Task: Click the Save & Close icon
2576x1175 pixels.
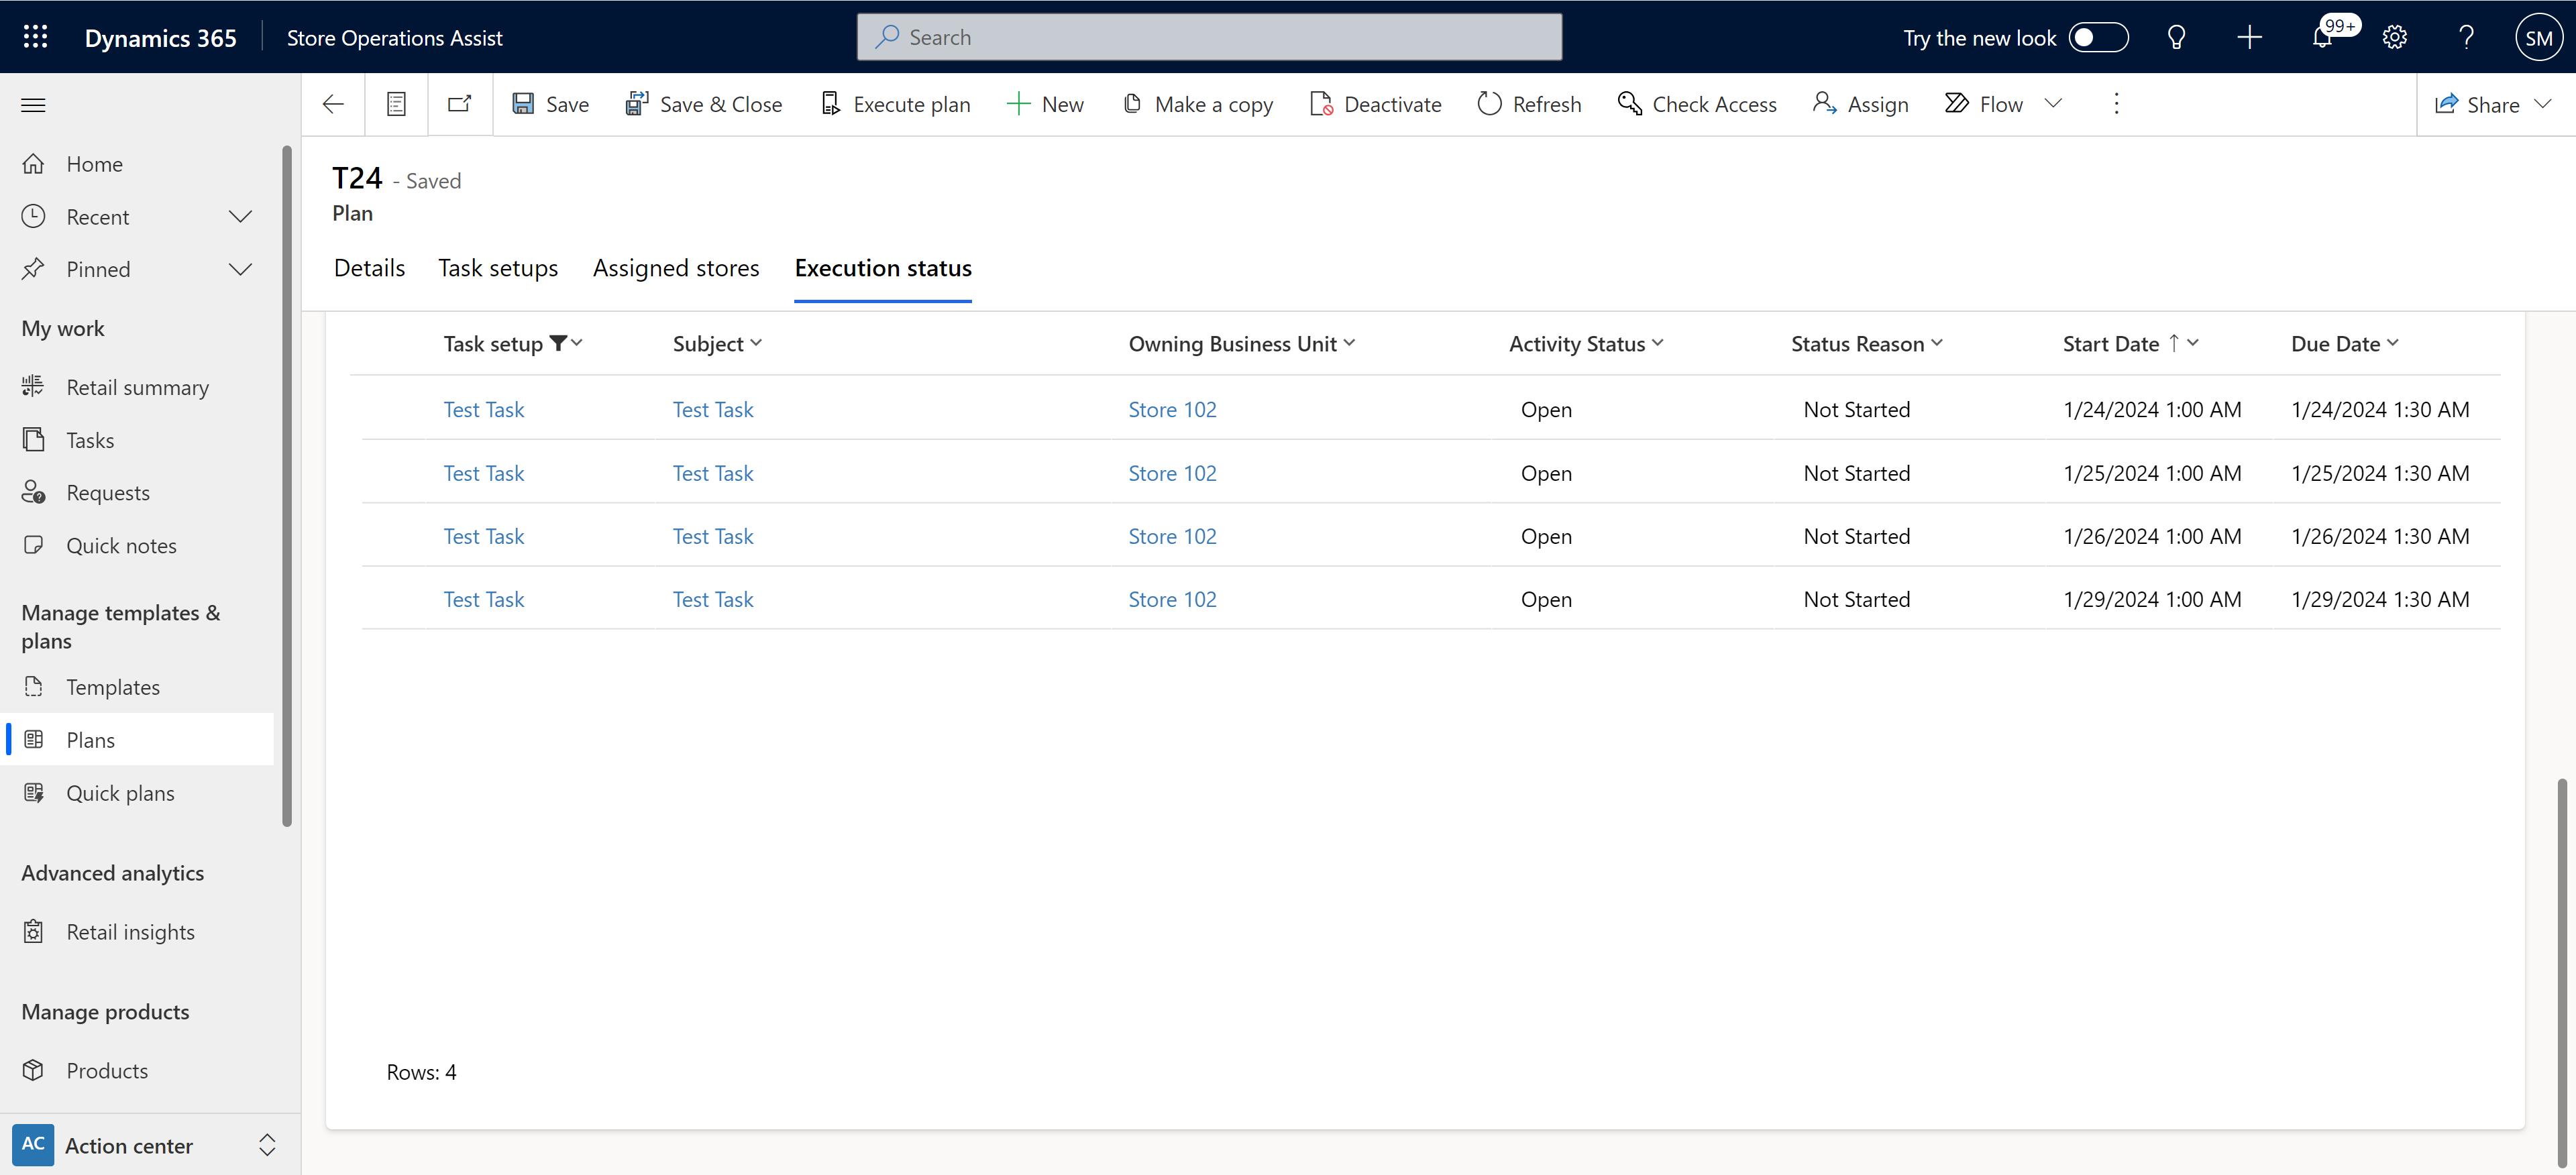Action: [637, 103]
